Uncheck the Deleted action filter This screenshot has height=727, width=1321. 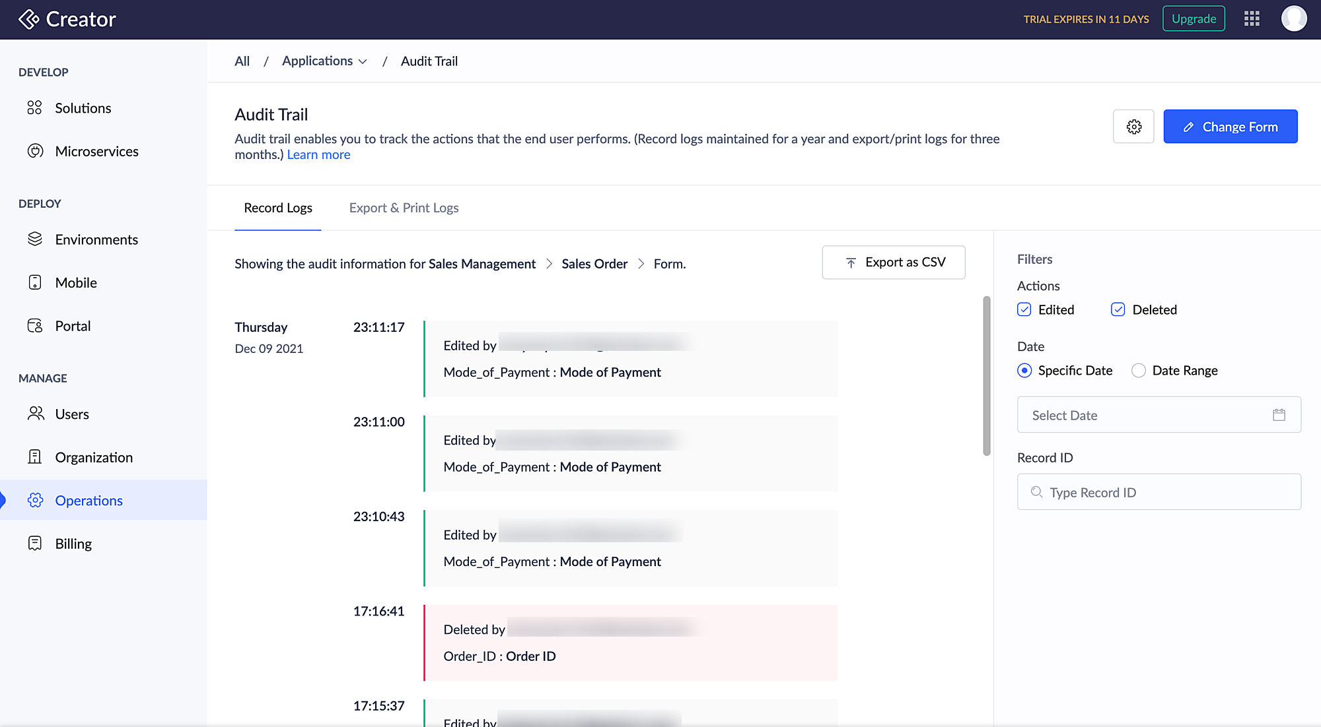(1118, 309)
